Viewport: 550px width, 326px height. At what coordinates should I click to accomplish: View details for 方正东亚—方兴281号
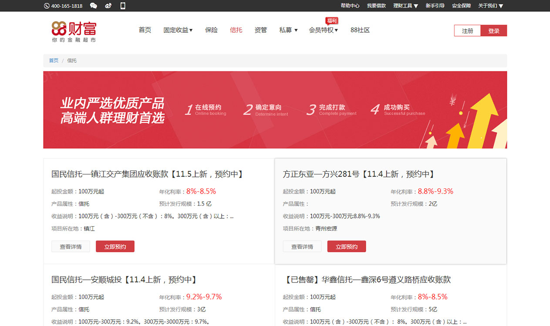click(x=302, y=247)
